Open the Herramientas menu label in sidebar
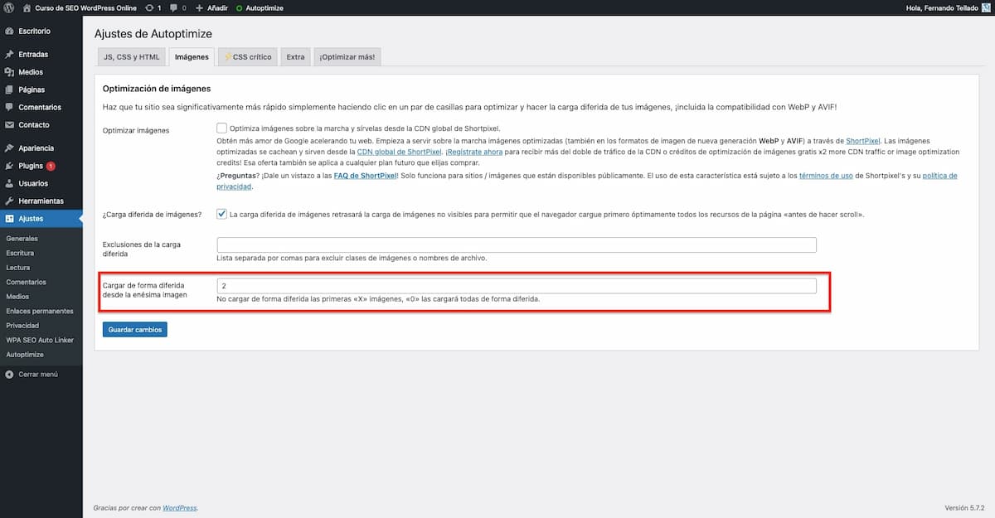Screen dimensions: 995x518 tap(41, 201)
